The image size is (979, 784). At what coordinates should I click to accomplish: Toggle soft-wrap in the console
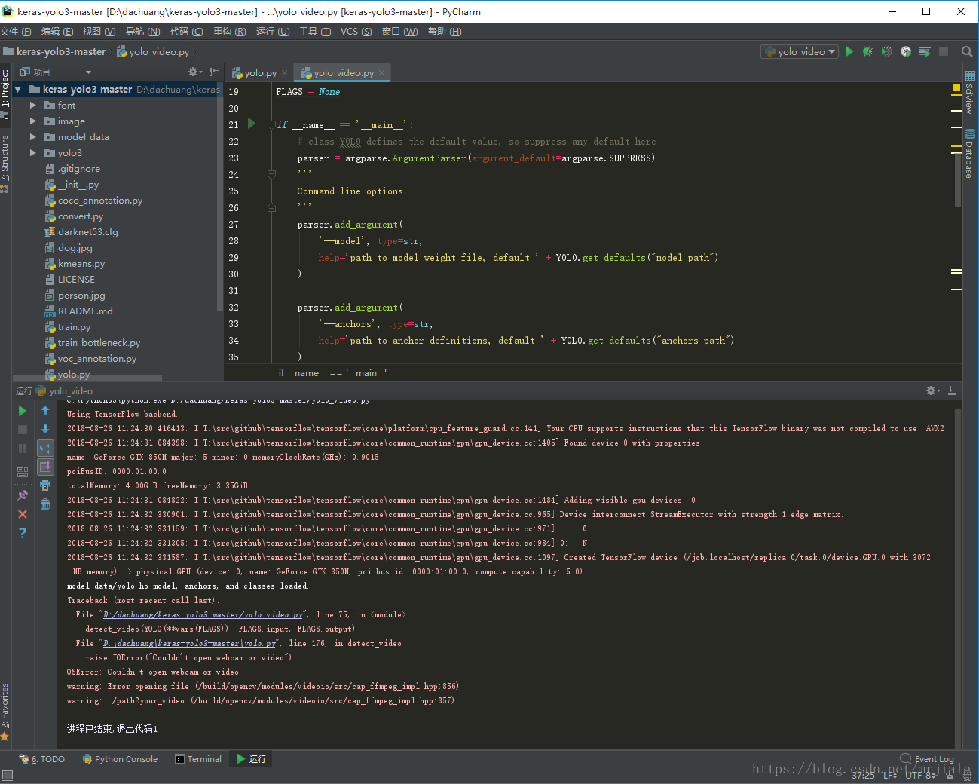45,449
